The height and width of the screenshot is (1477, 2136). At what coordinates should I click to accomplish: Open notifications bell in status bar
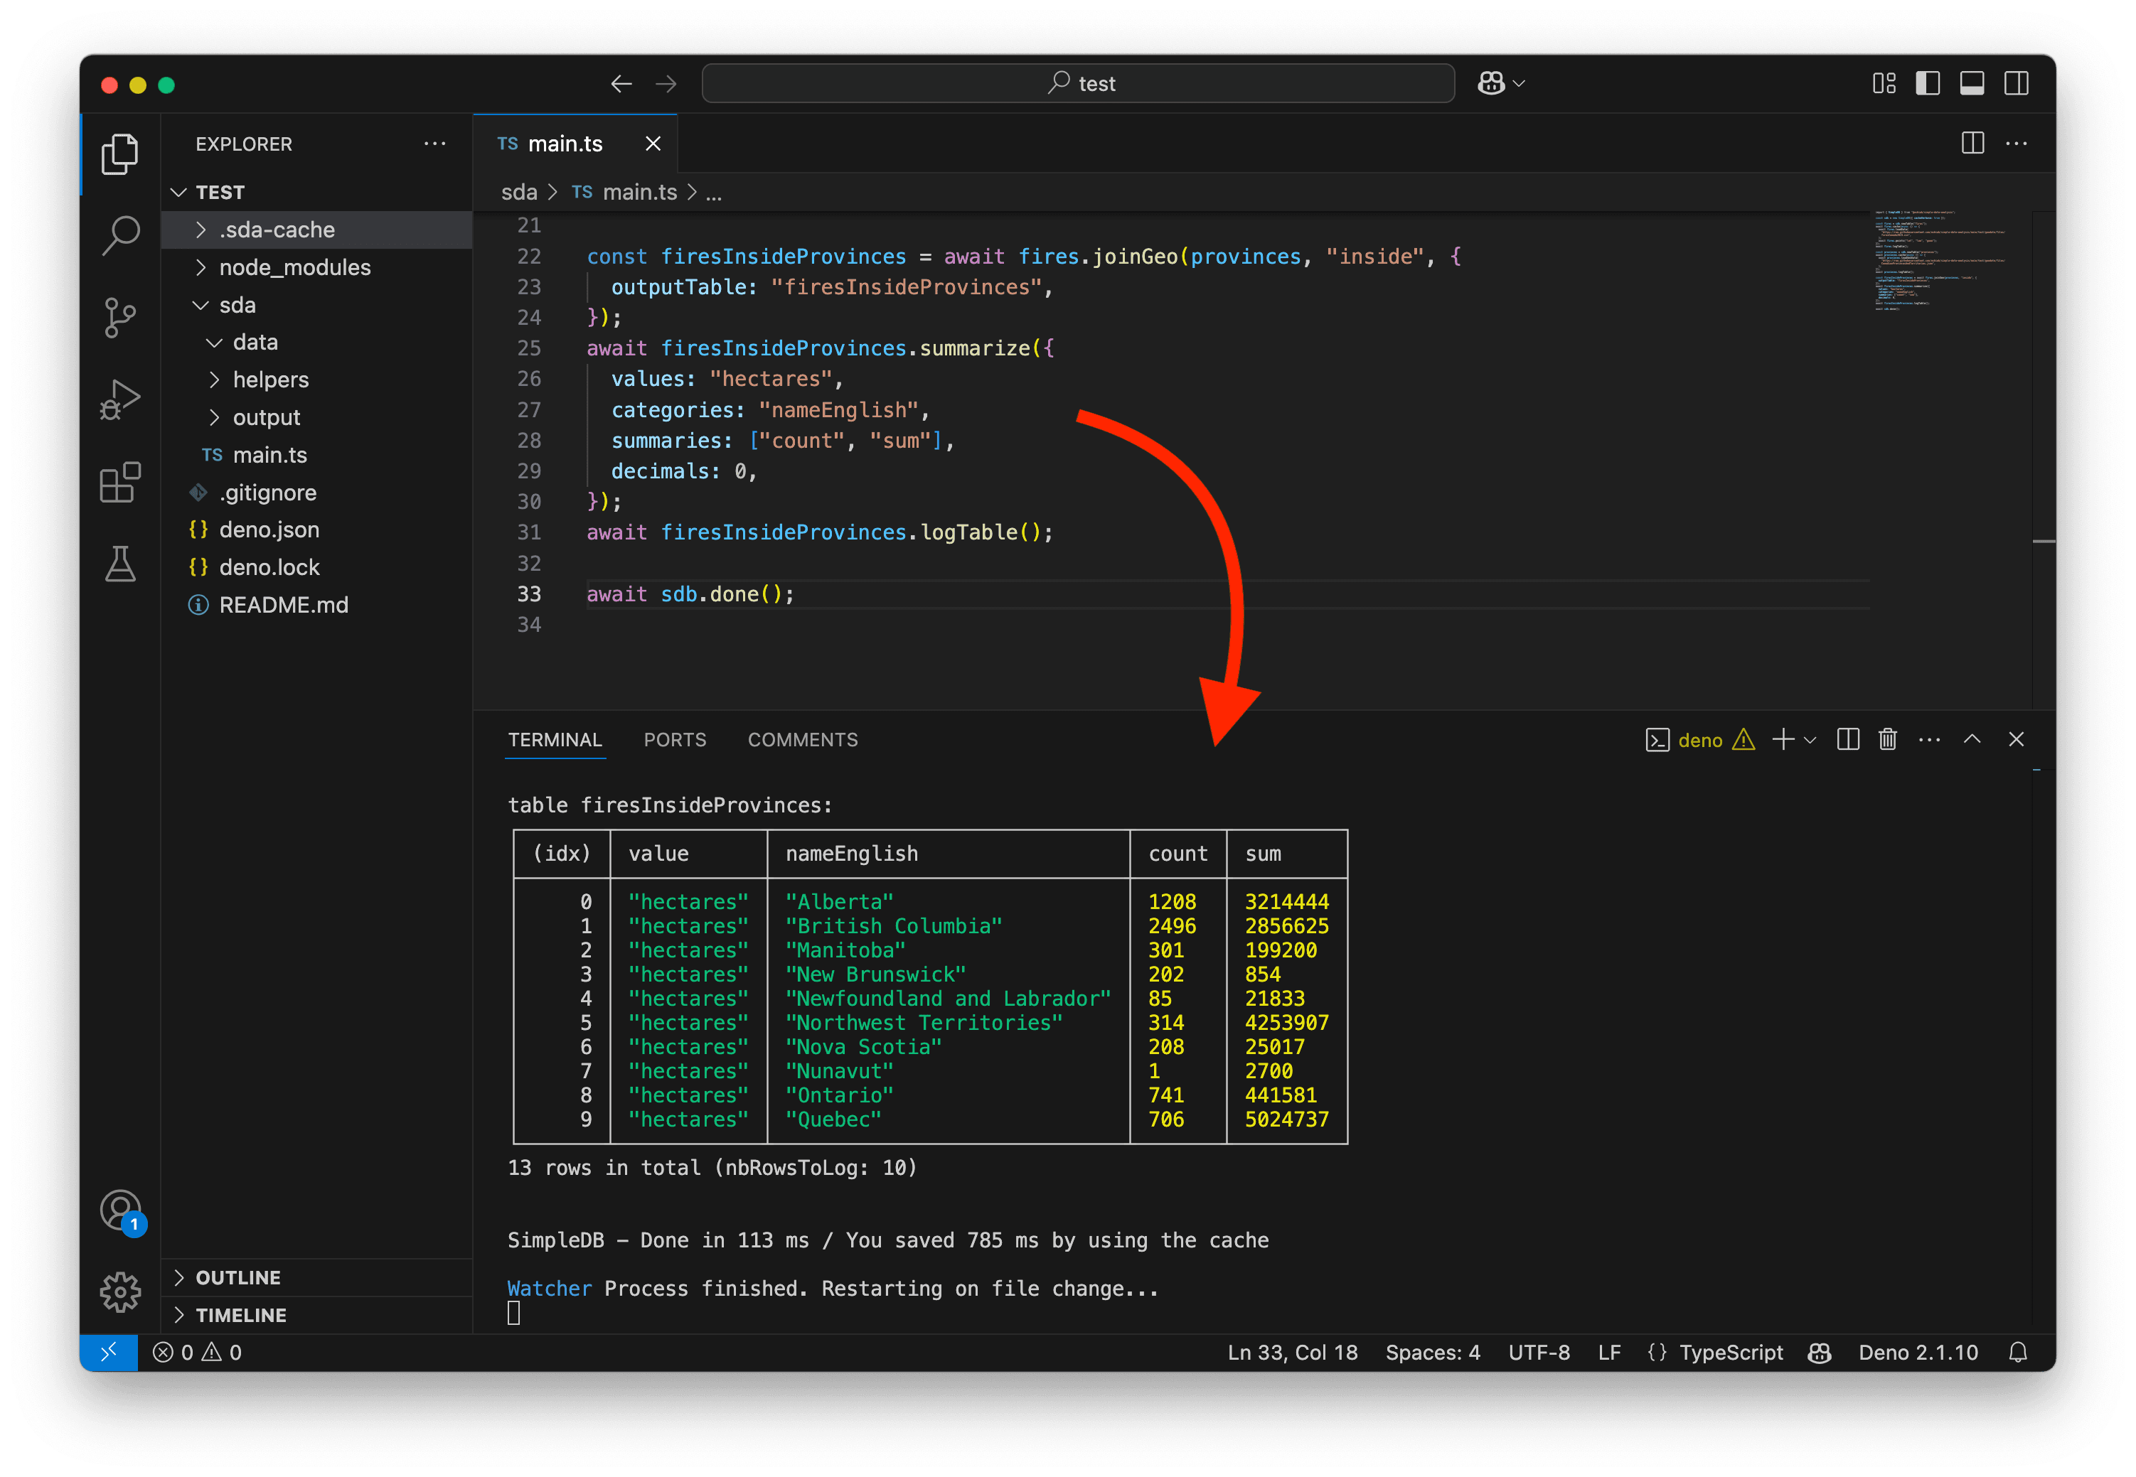coord(2019,1352)
